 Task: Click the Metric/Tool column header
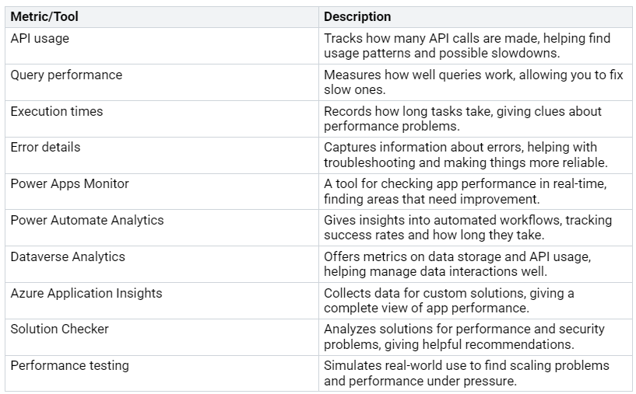[43, 16]
